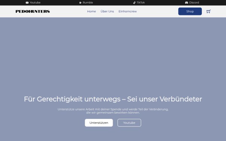The height and width of the screenshot is (141, 226).
Task: Open the shopping cart icon
Action: coord(208,11)
